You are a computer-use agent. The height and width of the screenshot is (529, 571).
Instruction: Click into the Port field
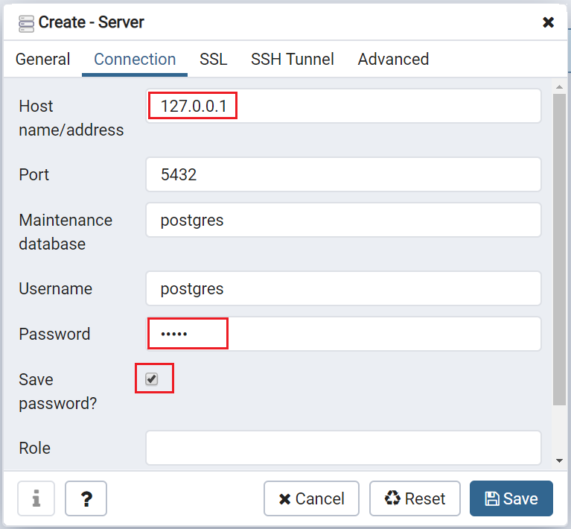point(342,174)
